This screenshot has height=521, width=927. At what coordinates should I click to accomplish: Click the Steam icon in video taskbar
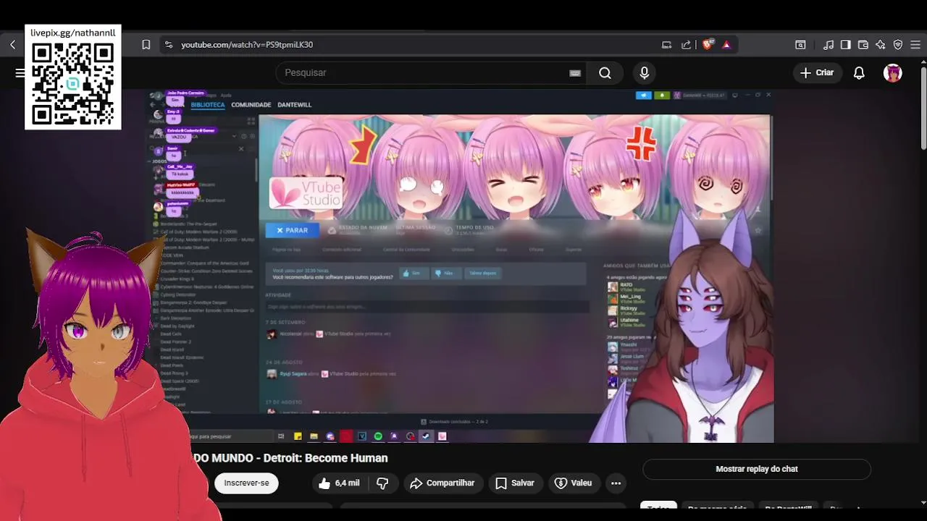(426, 436)
